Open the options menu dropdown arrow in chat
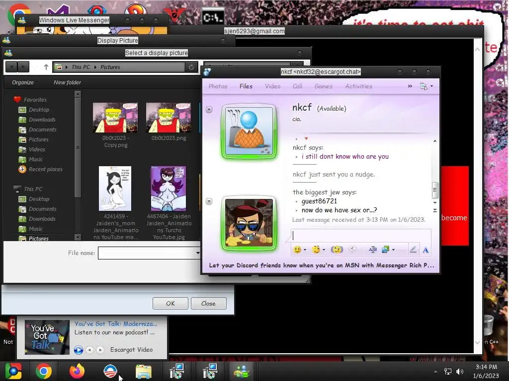This screenshot has width=509, height=381. point(431,86)
